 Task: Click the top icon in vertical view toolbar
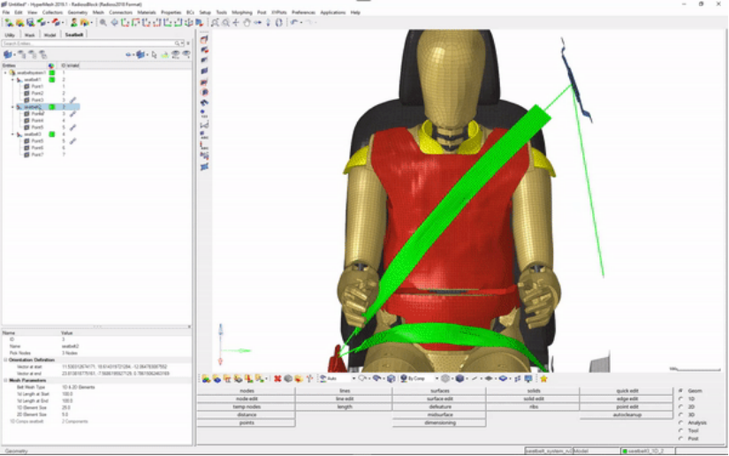[x=204, y=40]
